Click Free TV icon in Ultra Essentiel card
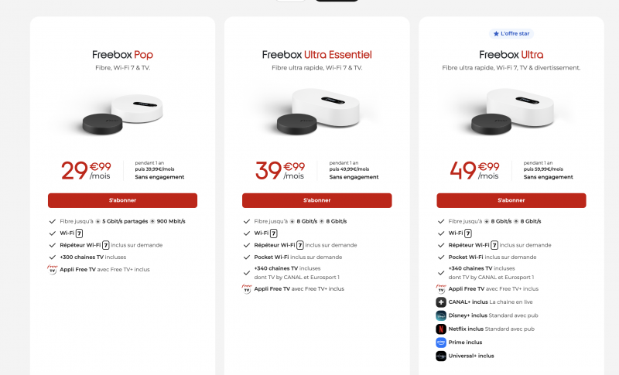Screen dimensions: 619x375 pos(247,289)
